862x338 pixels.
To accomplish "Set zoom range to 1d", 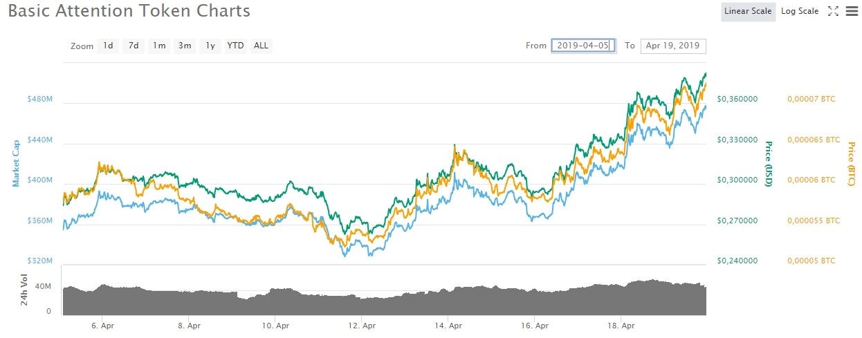I will click(108, 46).
